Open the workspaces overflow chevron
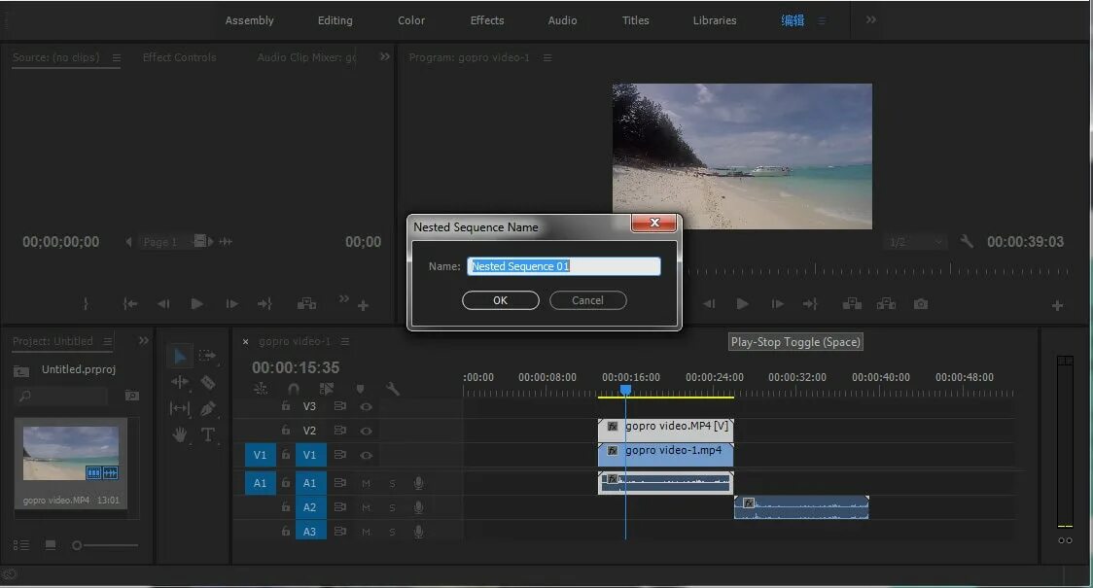This screenshot has width=1093, height=588. 870,20
